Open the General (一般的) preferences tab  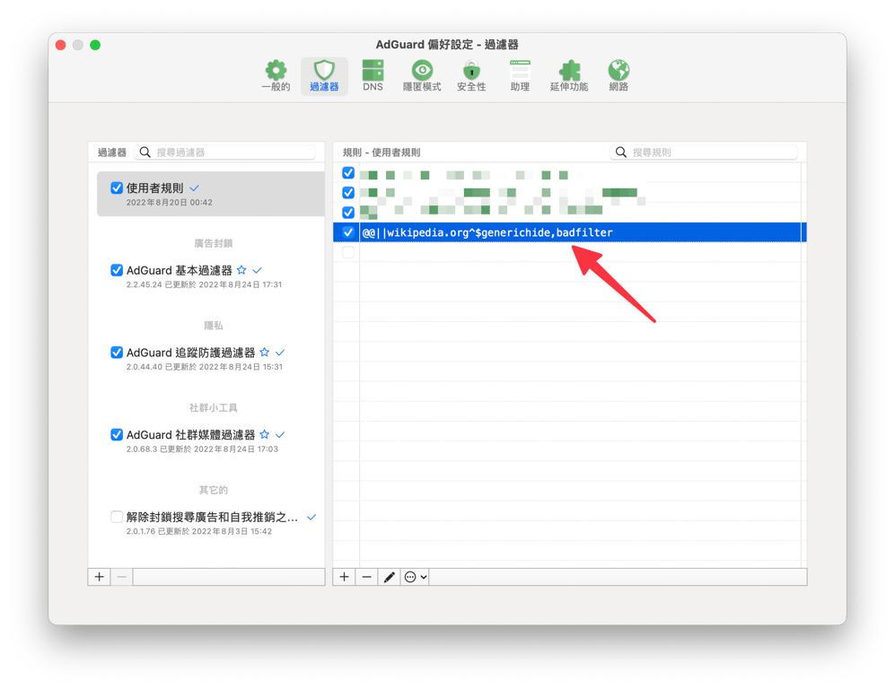point(276,76)
